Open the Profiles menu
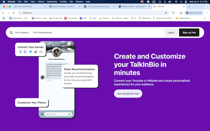Image resolution: width=210 pixels, height=131 pixels. pos(63,2)
